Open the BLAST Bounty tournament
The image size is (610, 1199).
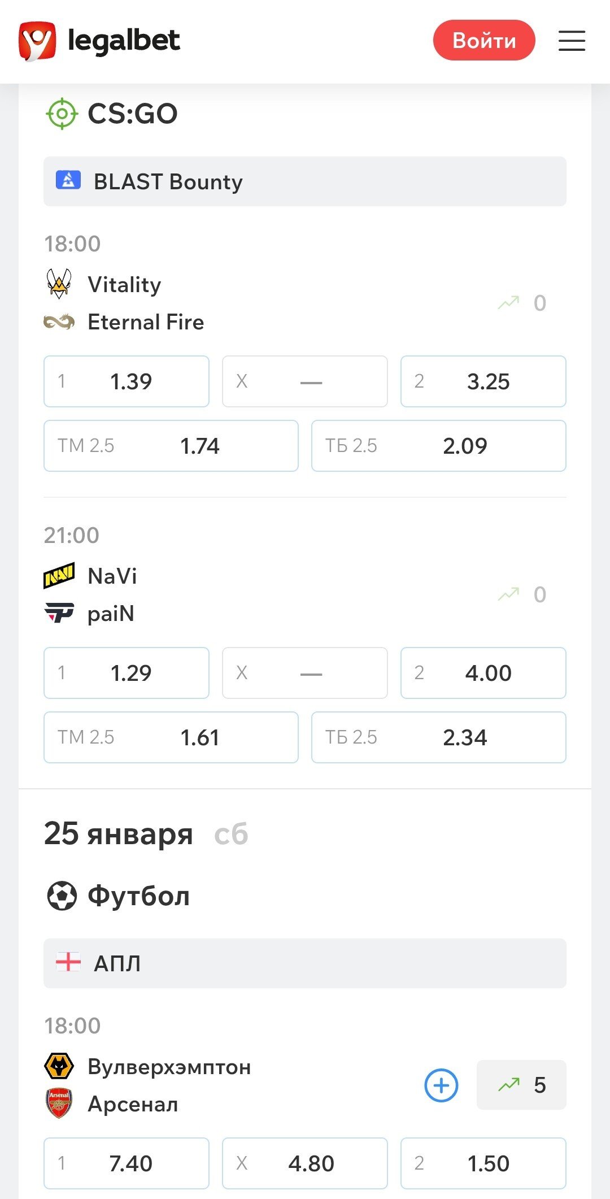coord(305,181)
